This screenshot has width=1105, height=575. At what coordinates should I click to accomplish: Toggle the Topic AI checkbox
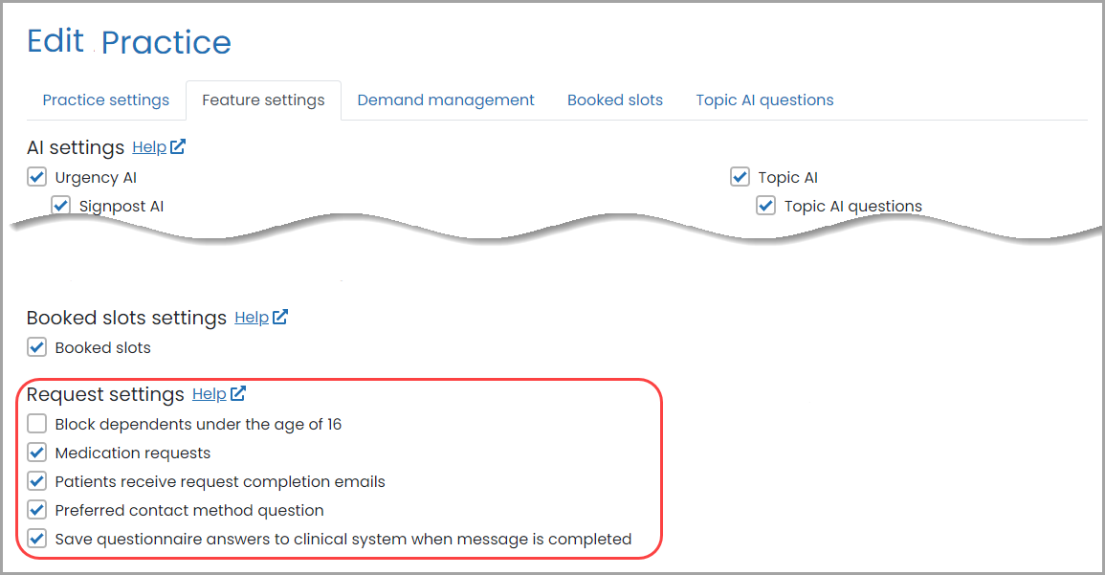(740, 177)
